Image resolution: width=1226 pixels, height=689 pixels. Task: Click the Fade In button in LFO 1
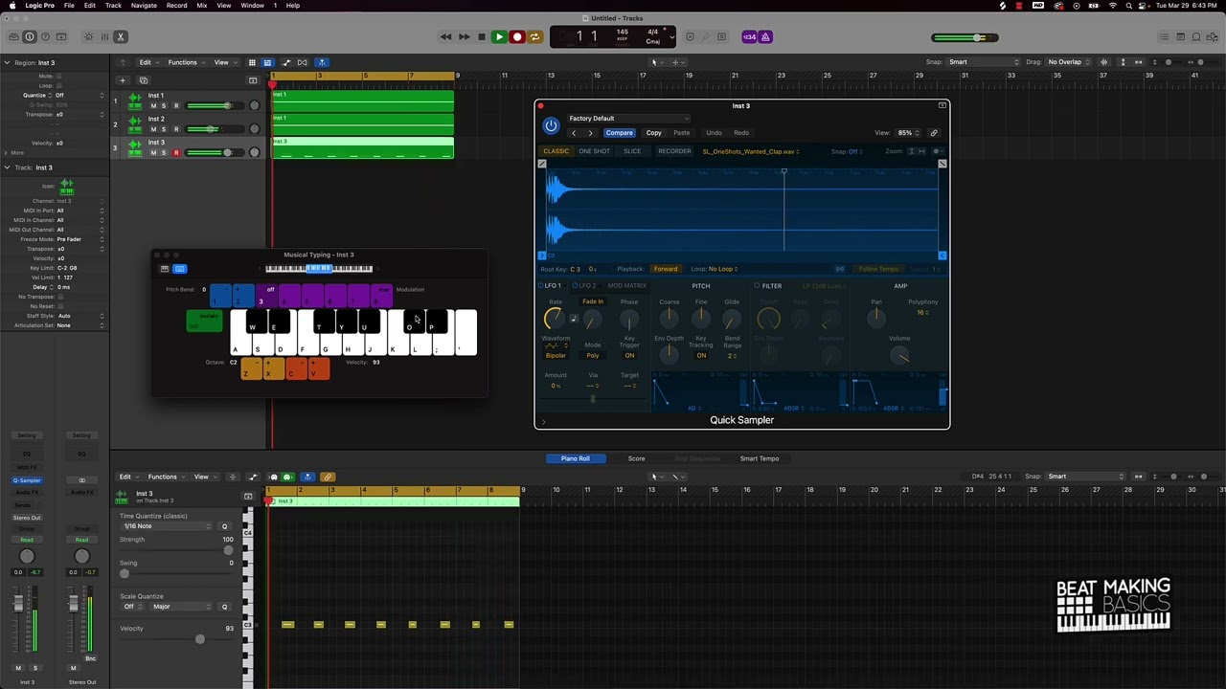pyautogui.click(x=593, y=302)
